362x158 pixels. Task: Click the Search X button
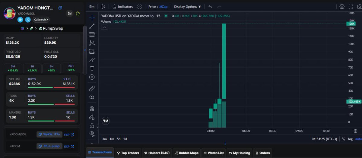[x=41, y=20]
